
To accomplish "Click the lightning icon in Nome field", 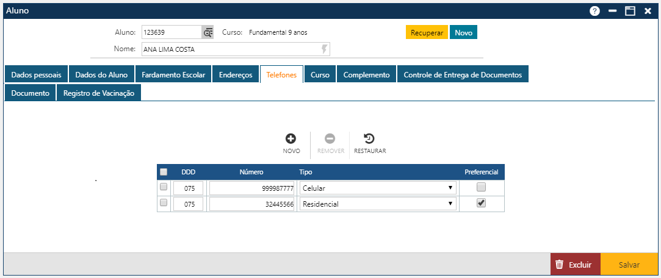I will (325, 49).
